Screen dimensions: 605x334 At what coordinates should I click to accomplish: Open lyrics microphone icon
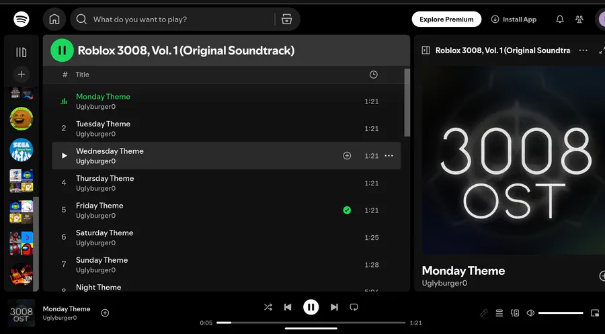483,312
